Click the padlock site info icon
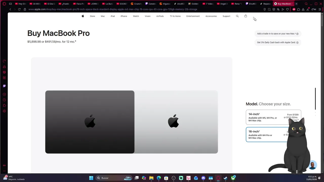324x182 pixels. click(x=25, y=9)
